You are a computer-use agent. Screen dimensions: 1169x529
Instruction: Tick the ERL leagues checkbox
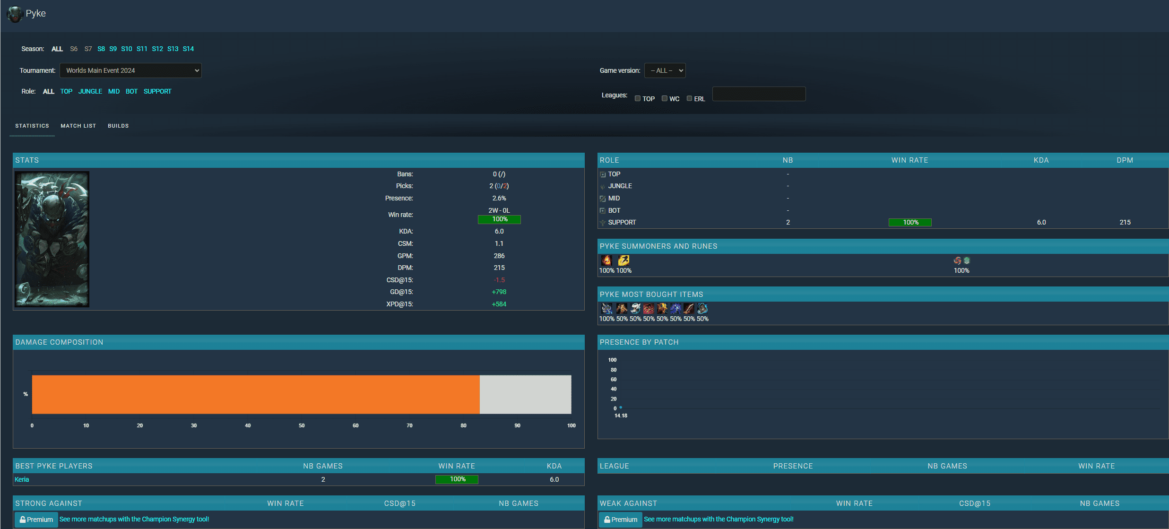689,98
